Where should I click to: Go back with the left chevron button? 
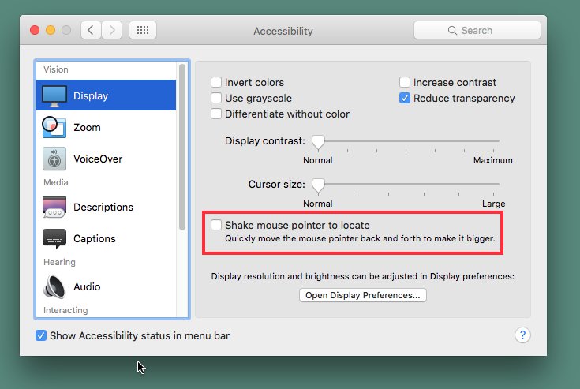click(91, 30)
